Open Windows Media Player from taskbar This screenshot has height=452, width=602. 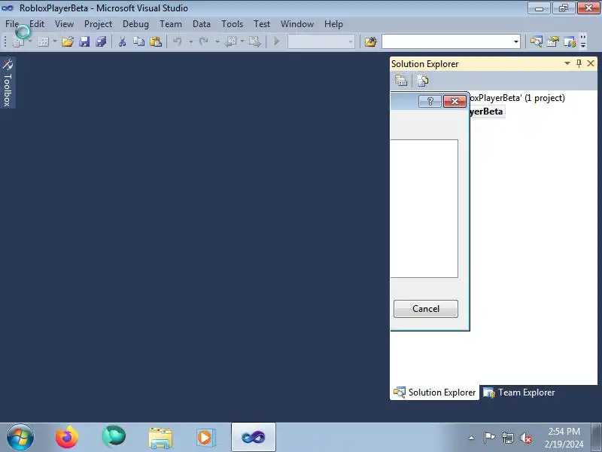tap(206, 438)
